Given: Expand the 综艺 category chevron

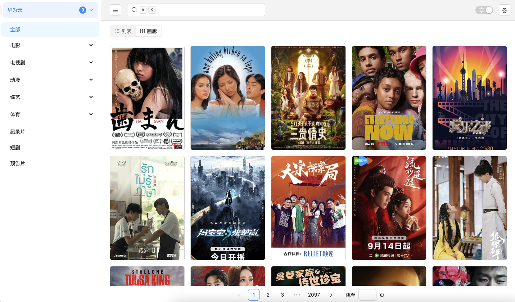Looking at the screenshot, I should click(x=91, y=97).
